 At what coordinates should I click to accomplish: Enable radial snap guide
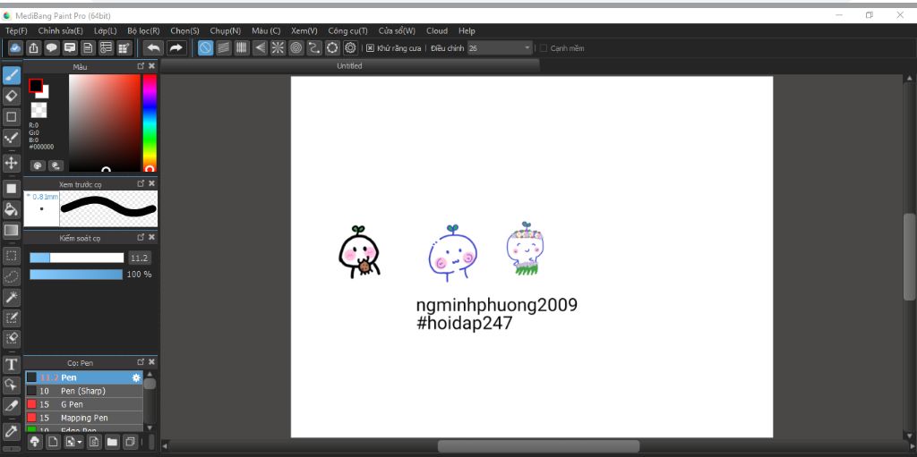(x=278, y=48)
